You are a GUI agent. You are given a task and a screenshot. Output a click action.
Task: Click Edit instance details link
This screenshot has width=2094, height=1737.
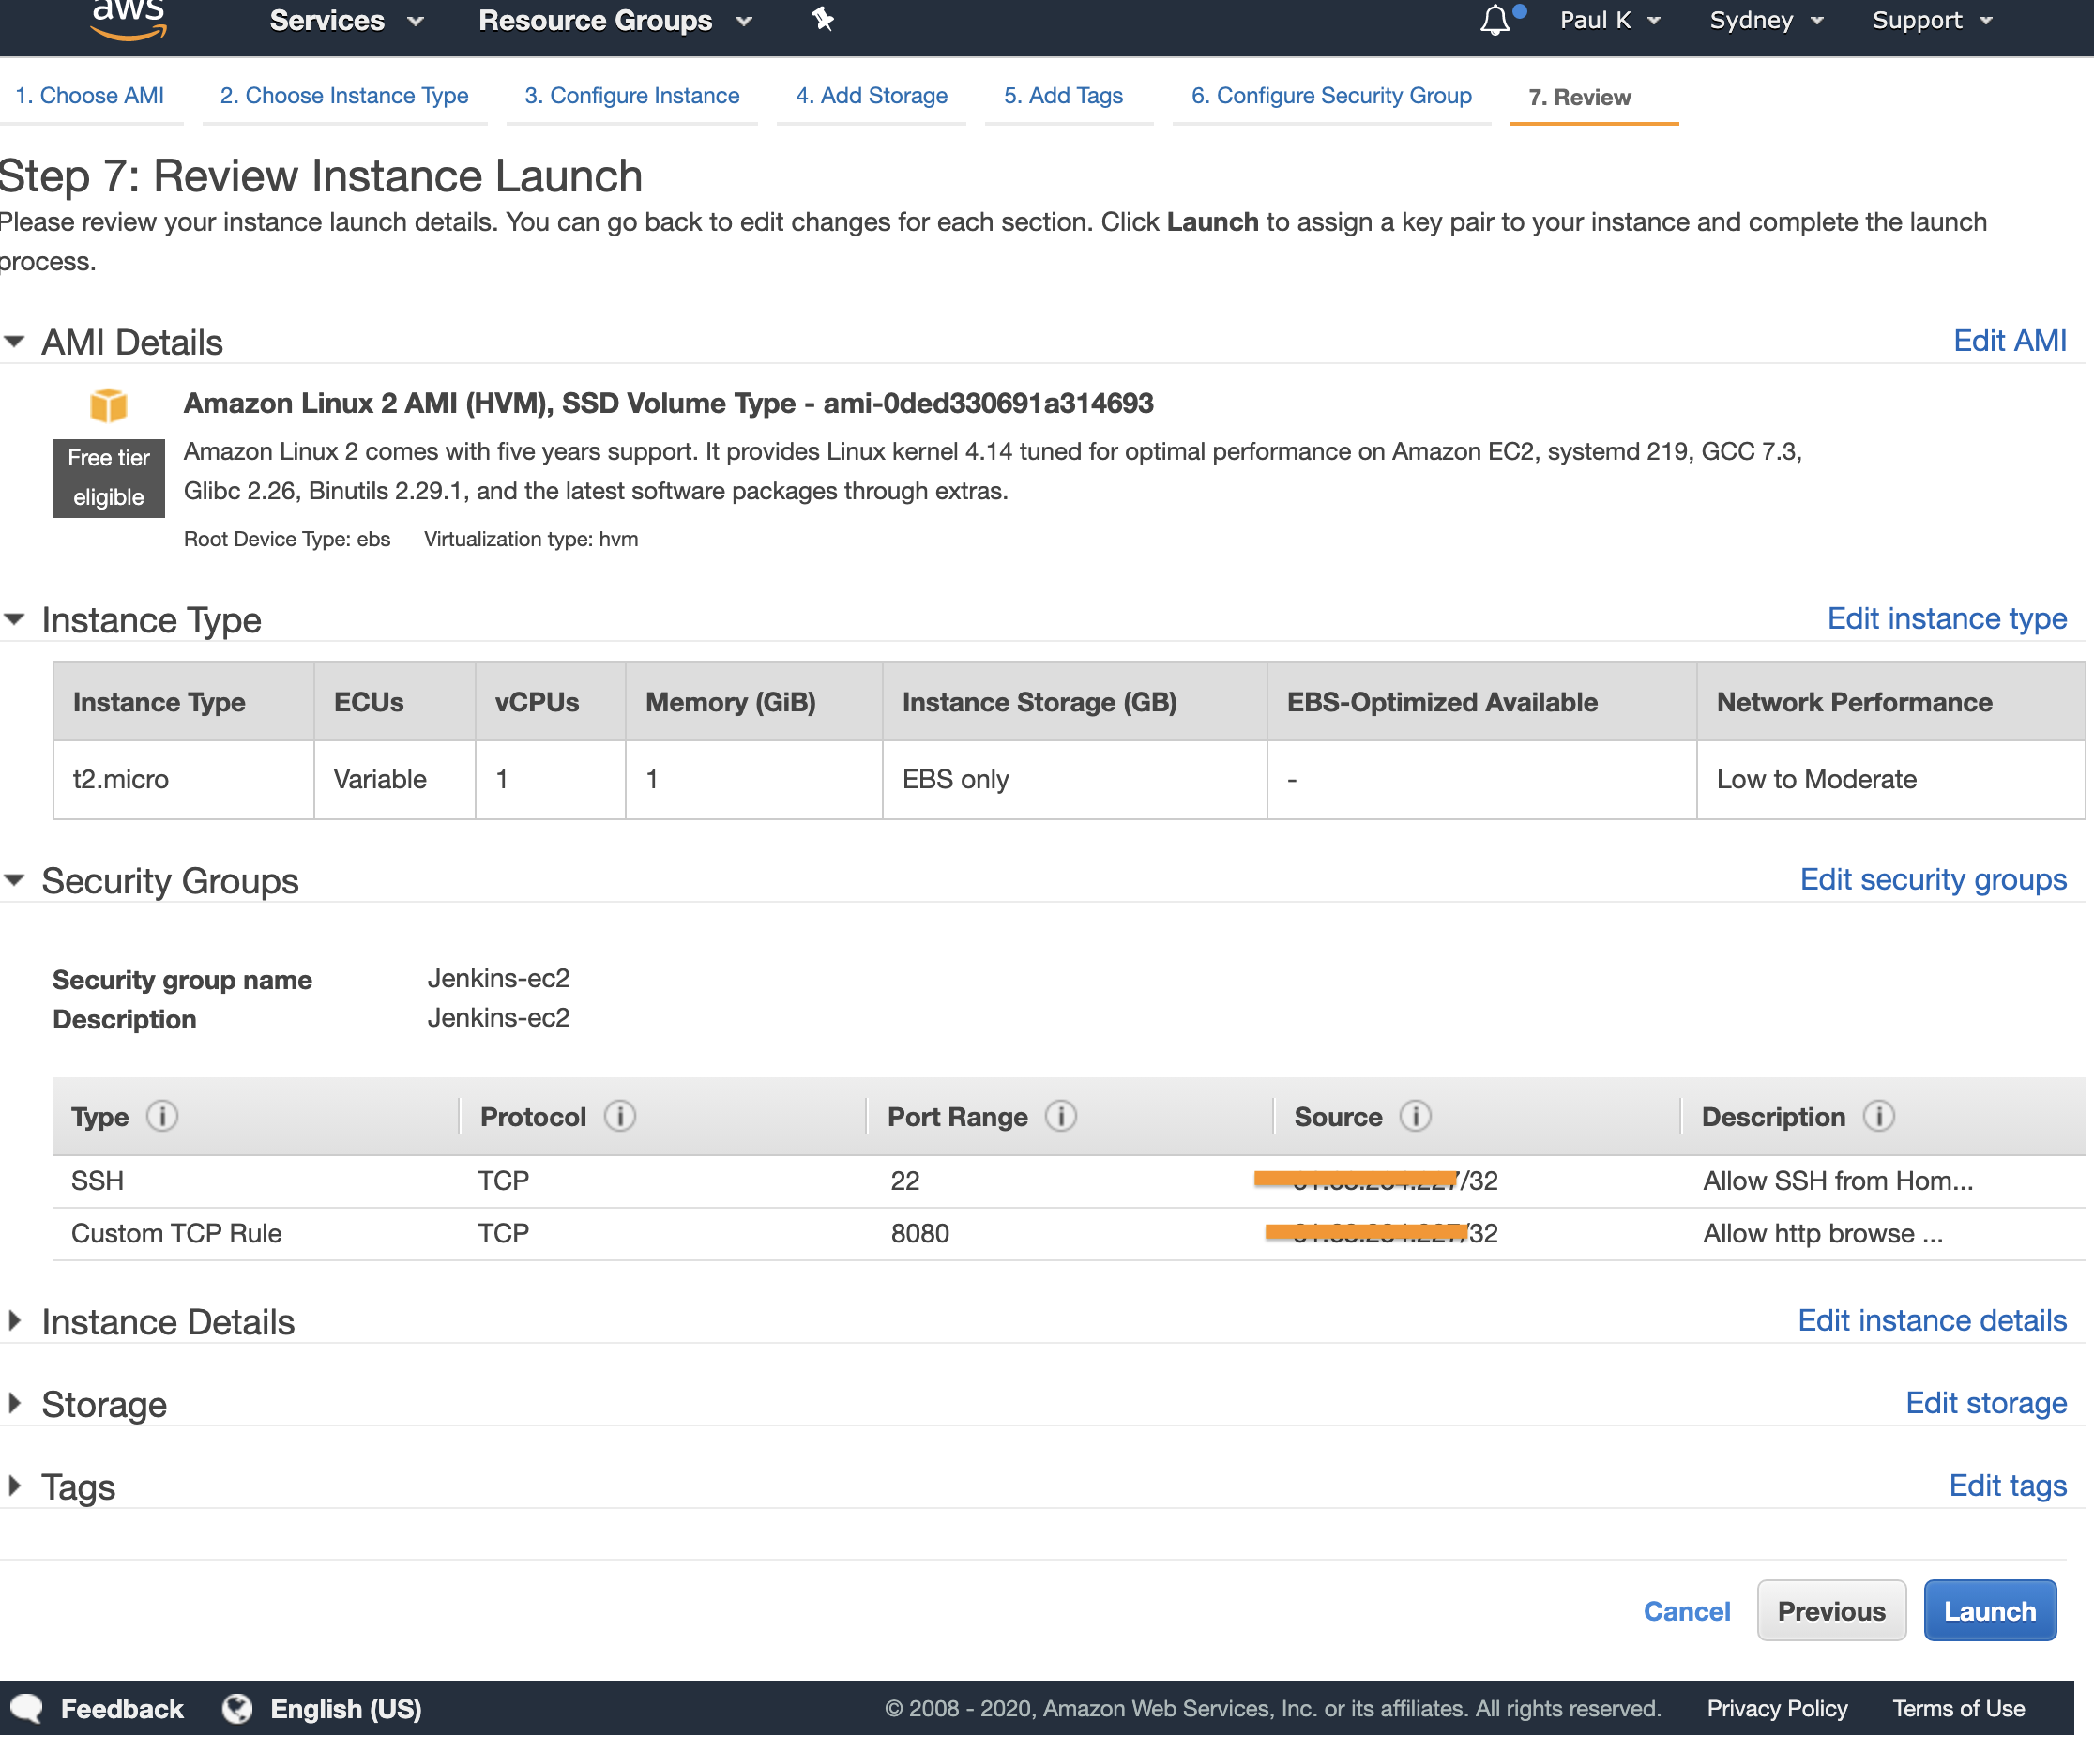1932,1321
